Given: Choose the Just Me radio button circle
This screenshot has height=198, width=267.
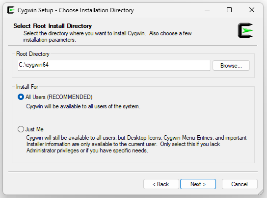Looking at the screenshot, I should click(x=21, y=129).
